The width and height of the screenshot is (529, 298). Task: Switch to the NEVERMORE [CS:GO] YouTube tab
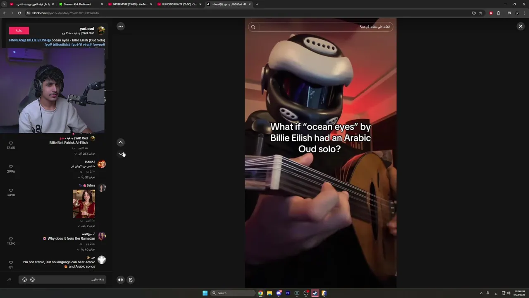click(130, 4)
